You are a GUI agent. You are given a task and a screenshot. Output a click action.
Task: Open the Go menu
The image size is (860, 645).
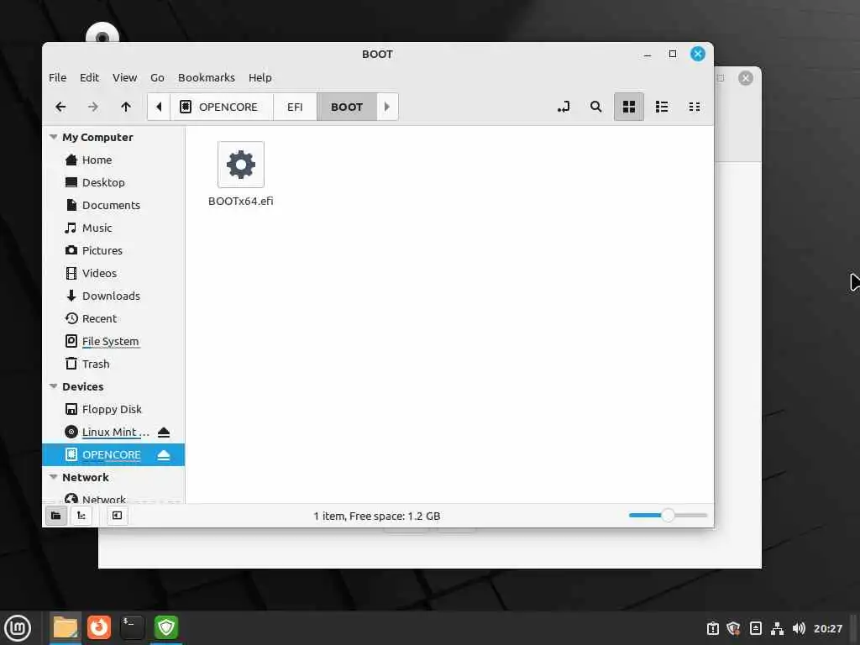click(157, 78)
